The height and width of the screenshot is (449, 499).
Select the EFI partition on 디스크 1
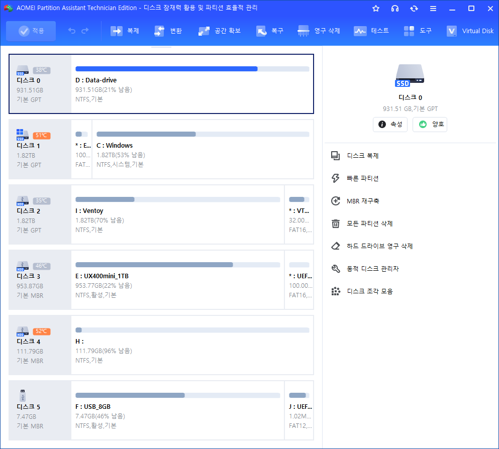81,149
